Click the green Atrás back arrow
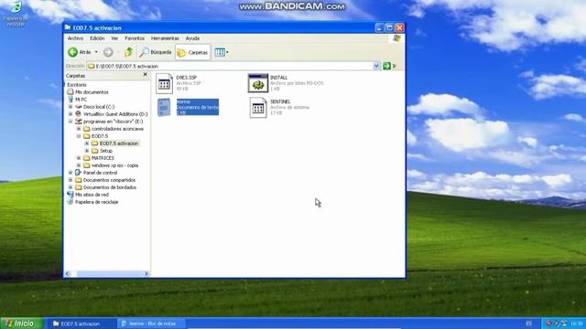586x329 pixels. (73, 52)
